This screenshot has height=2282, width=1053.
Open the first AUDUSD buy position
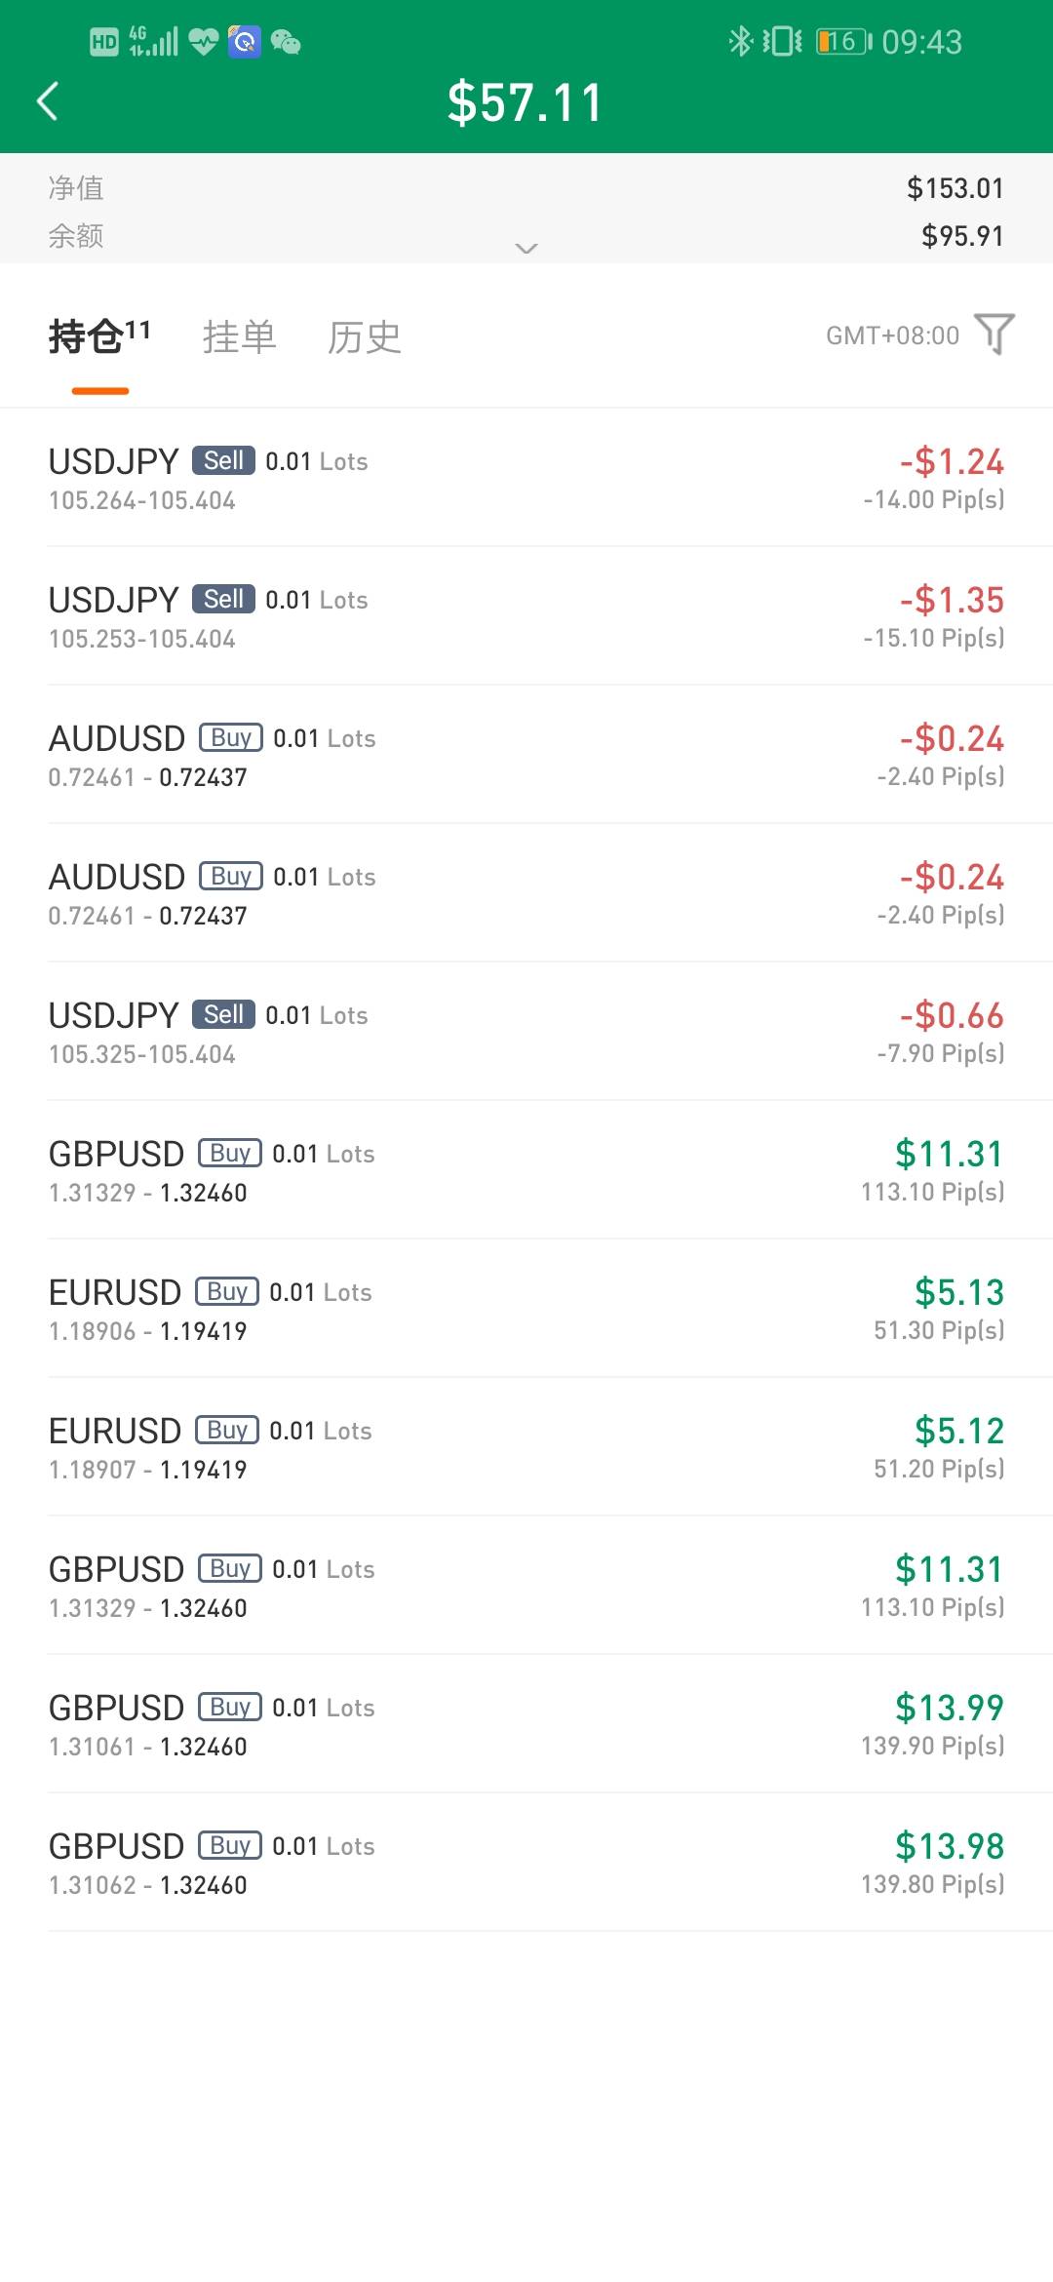coord(526,755)
